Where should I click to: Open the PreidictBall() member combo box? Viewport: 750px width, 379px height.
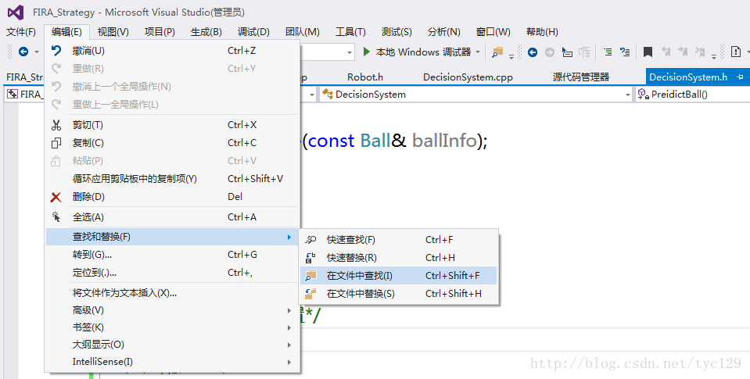(x=693, y=95)
